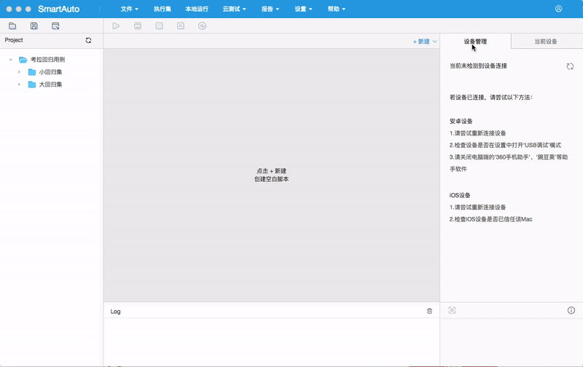This screenshot has width=583, height=367.
Task: Click the 考拉回归用例 folder icon
Action: (23, 60)
